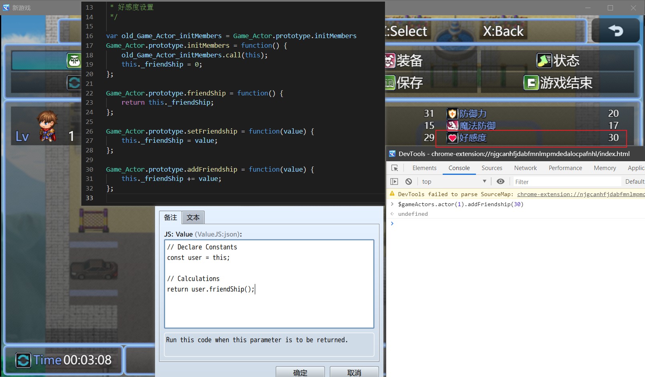Open the Default levels dropdown

pos(635,182)
